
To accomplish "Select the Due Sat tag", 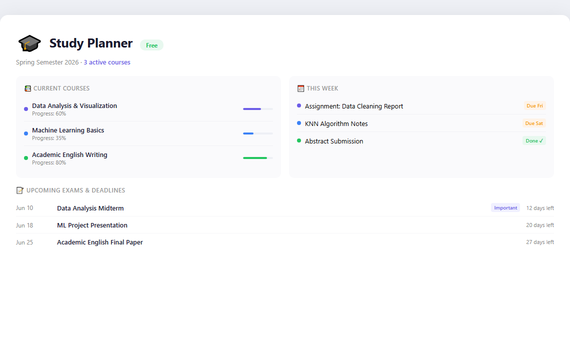I will (x=534, y=123).
